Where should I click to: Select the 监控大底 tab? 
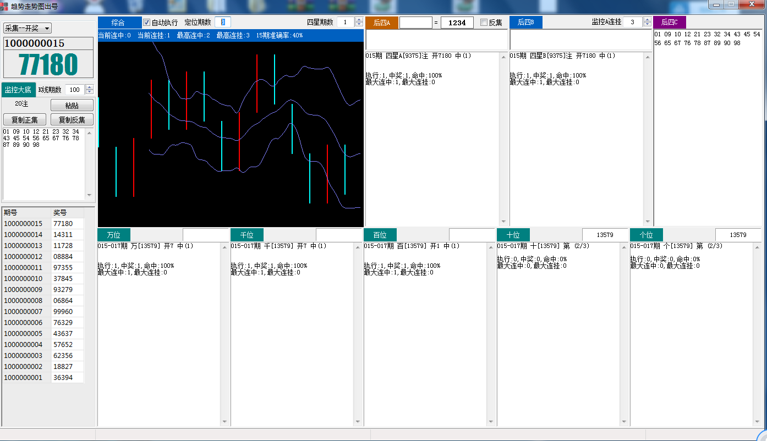(18, 90)
